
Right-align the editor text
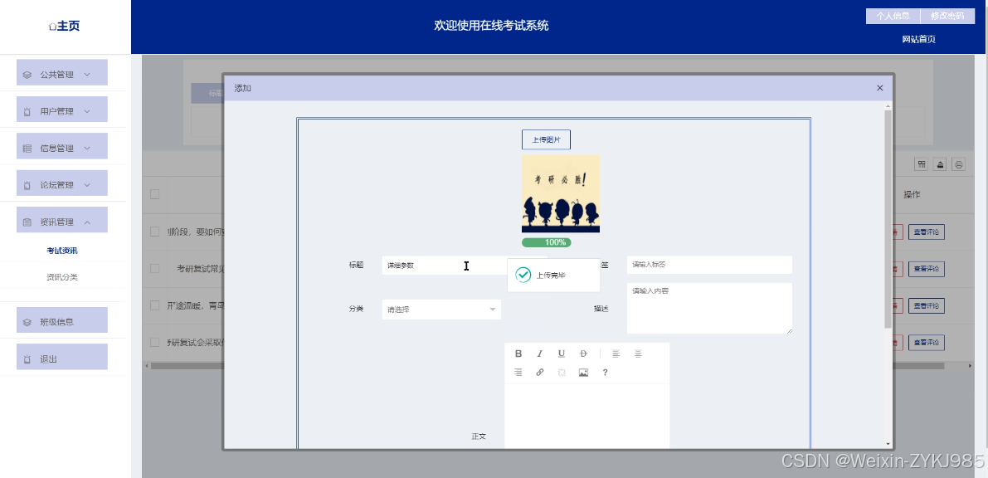coord(518,373)
